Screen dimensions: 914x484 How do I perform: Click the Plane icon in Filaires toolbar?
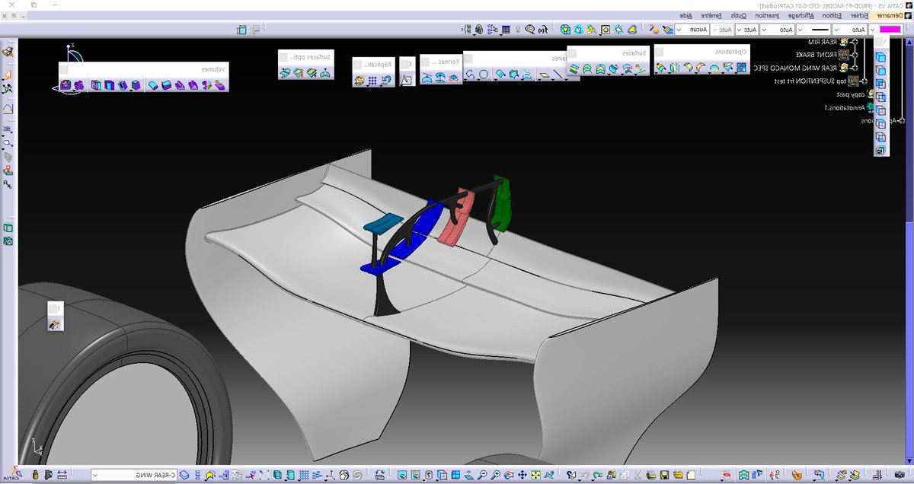[x=545, y=74]
